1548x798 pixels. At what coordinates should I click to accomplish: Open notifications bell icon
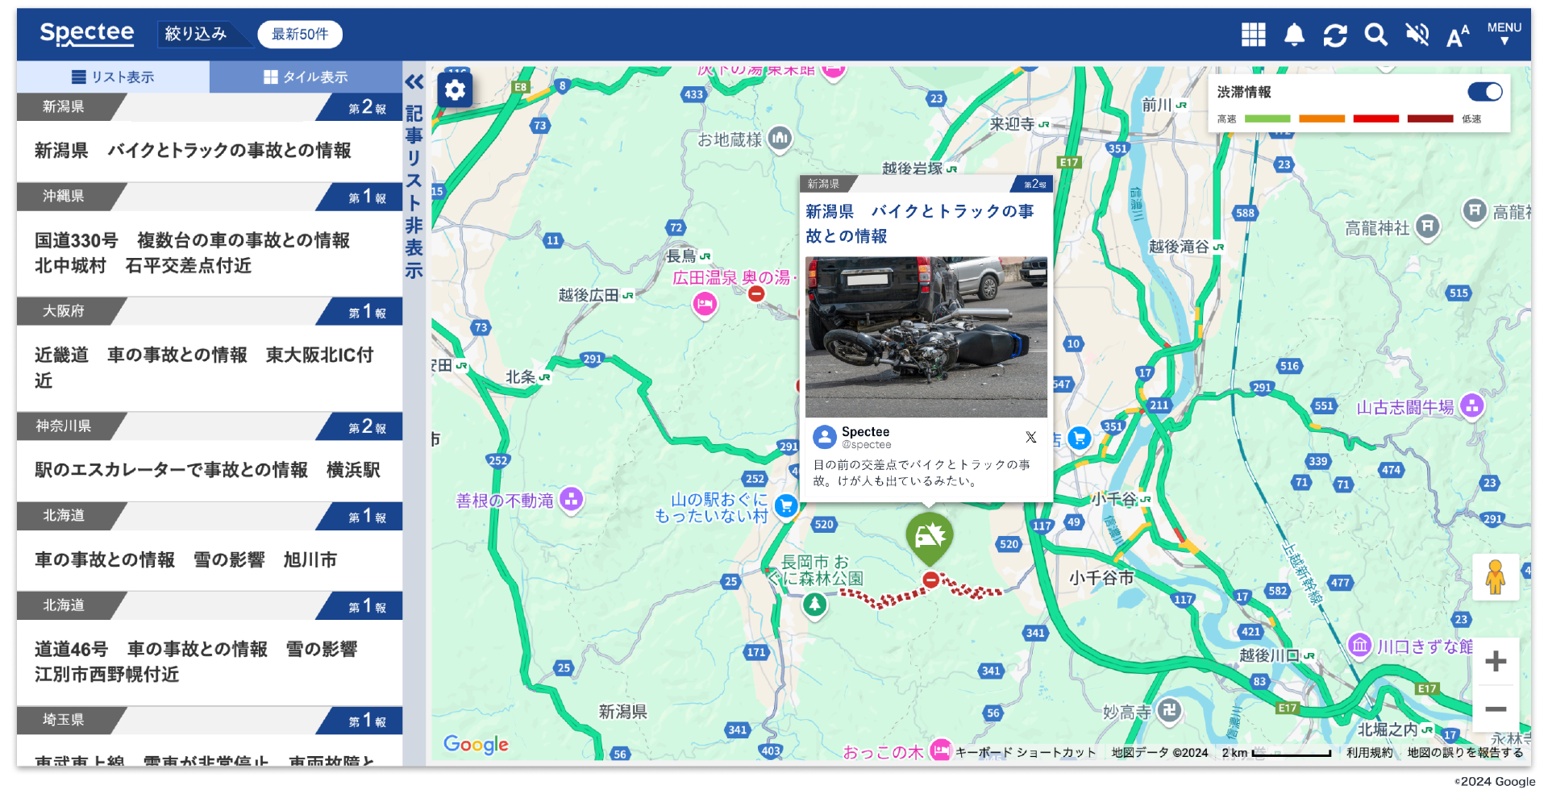[1294, 35]
